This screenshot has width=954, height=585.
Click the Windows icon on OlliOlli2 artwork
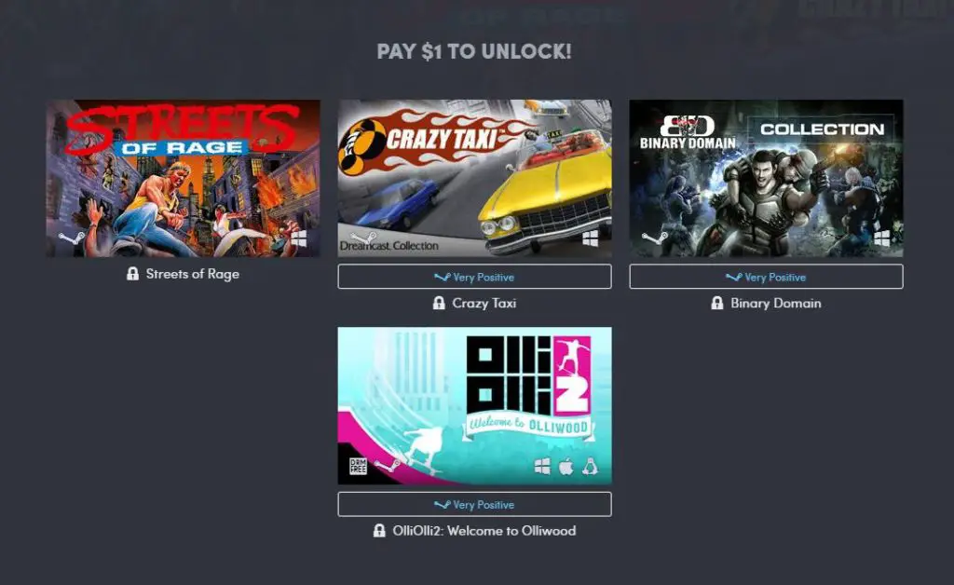coord(542,467)
